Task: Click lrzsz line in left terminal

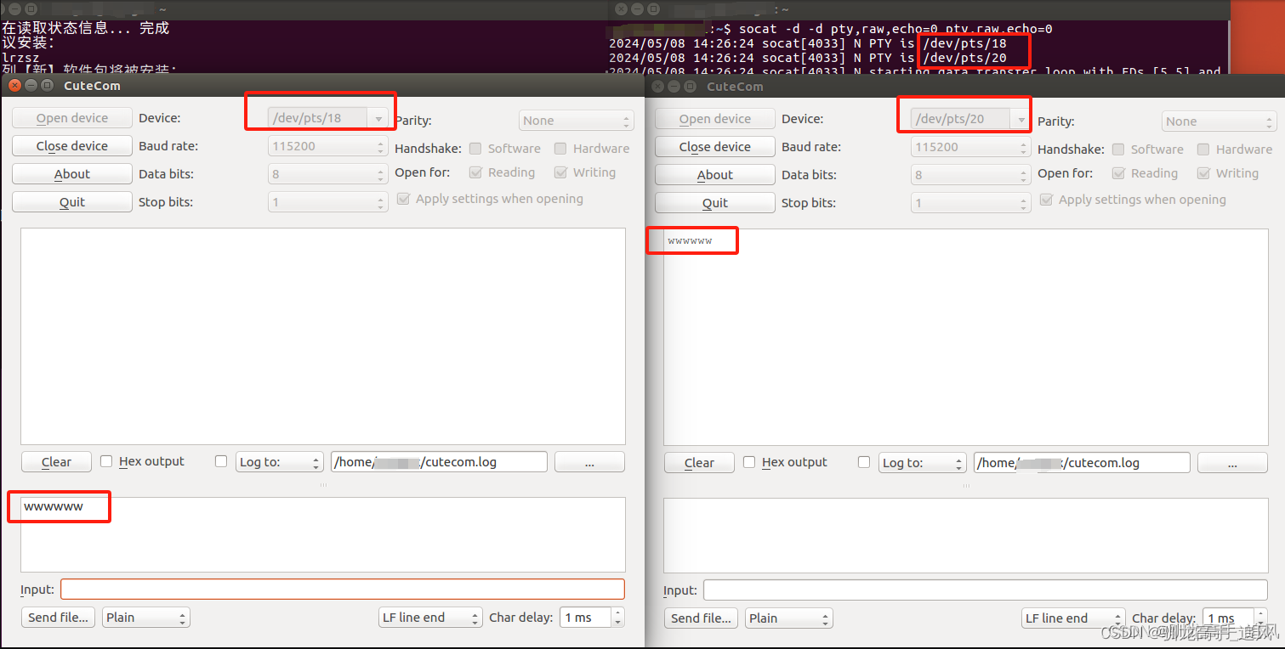Action: pyautogui.click(x=20, y=58)
